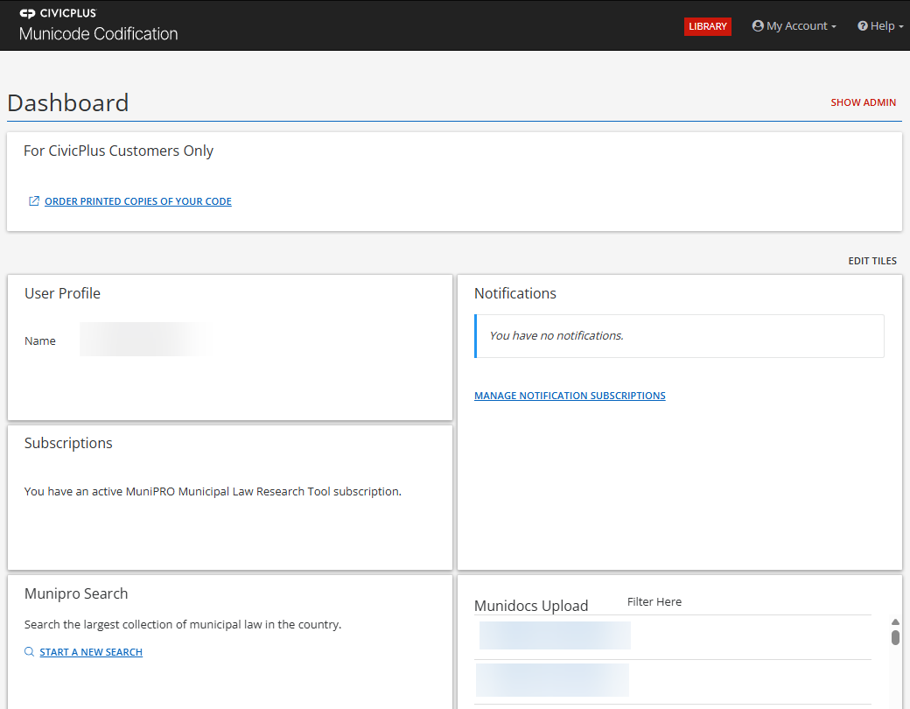Expand the My Account dropdown menu

[794, 25]
